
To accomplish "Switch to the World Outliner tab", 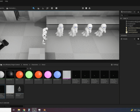I will coord(127,12).
